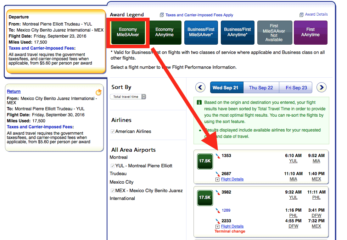The height and width of the screenshot is (240, 347).
Task: Toggle the YUL Montreal airport checkbox
Action: (x=112, y=166)
